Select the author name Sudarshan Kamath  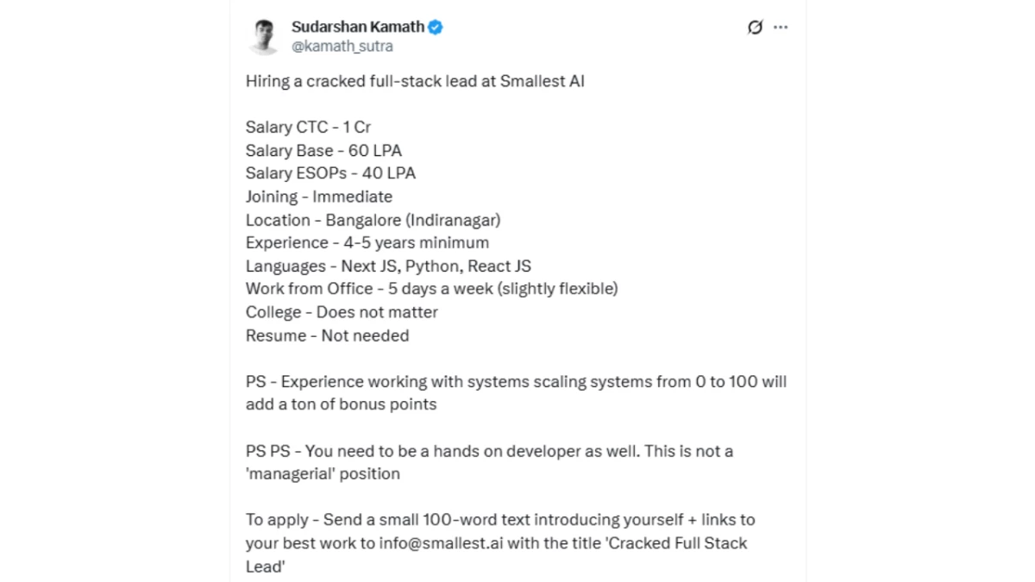point(356,27)
